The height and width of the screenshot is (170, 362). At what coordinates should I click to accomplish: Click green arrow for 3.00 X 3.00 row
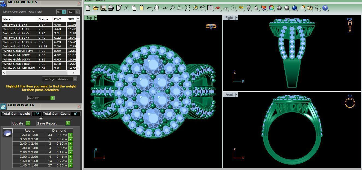pyautogui.click(x=70, y=157)
